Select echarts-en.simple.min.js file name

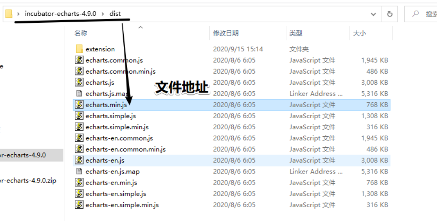pyautogui.click(x=122, y=205)
